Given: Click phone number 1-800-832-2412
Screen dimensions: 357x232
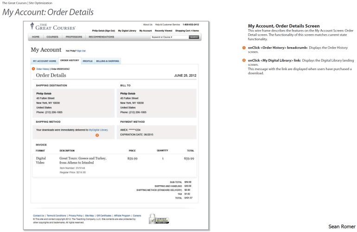Looking at the screenshot, I should (191, 25).
